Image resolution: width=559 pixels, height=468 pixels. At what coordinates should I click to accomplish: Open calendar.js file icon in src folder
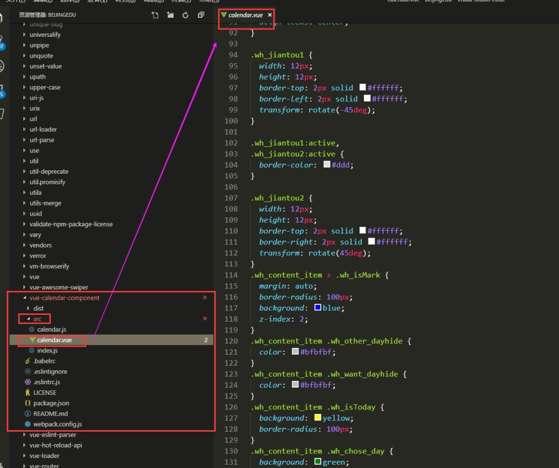[32, 329]
